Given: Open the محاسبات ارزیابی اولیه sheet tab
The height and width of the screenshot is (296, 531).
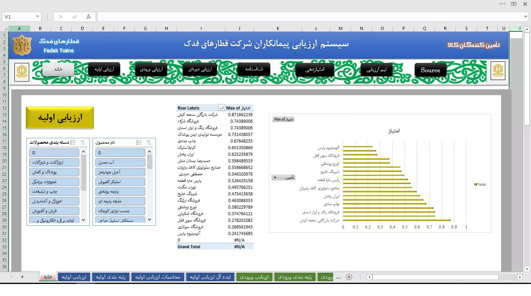Looking at the screenshot, I should point(157,277).
